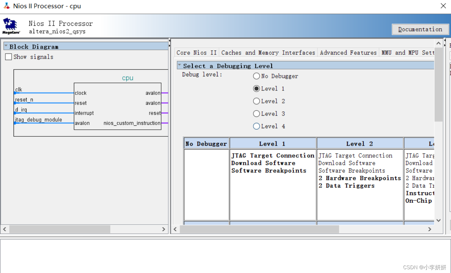Select the No Debugger radio button

pos(257,76)
